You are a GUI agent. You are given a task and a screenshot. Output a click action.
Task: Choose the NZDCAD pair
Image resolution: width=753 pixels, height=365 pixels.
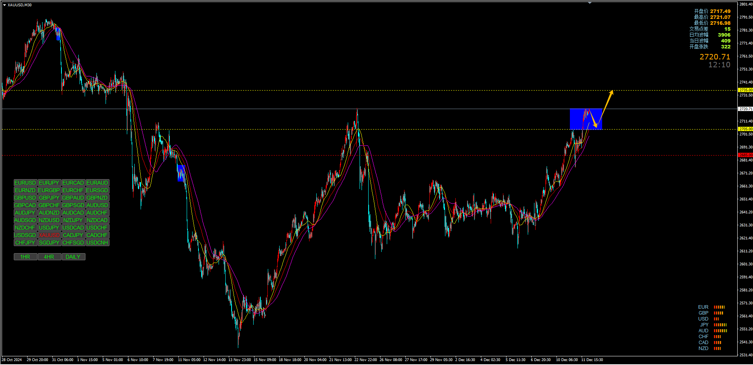coord(97,220)
